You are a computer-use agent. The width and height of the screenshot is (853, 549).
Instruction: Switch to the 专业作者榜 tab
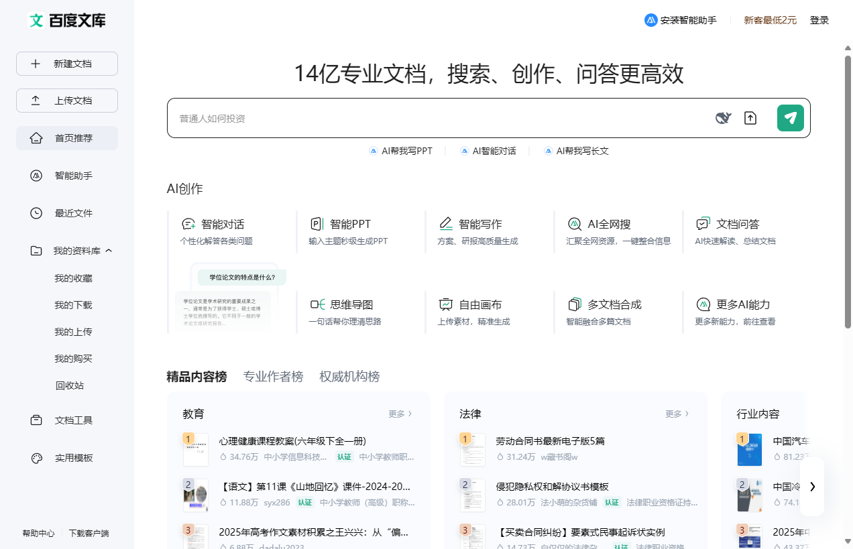(x=273, y=377)
